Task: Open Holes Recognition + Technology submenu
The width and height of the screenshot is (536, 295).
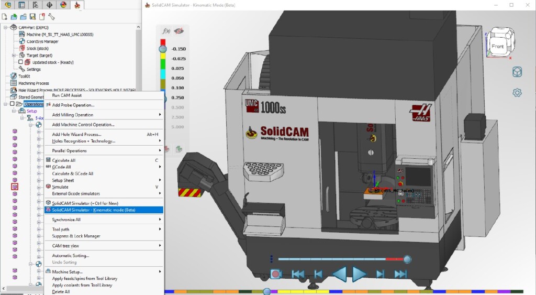Action: pos(104,141)
